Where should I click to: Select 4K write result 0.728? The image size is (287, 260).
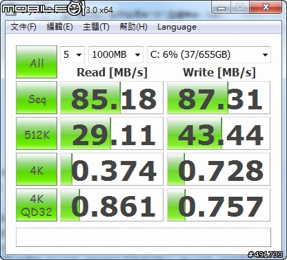point(219,169)
